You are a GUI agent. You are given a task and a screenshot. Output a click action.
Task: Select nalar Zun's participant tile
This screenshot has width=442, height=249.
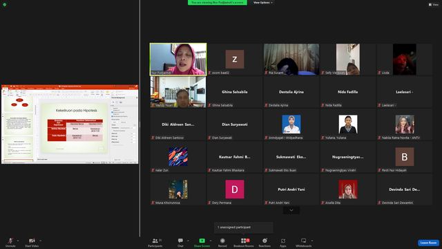pyautogui.click(x=178, y=157)
